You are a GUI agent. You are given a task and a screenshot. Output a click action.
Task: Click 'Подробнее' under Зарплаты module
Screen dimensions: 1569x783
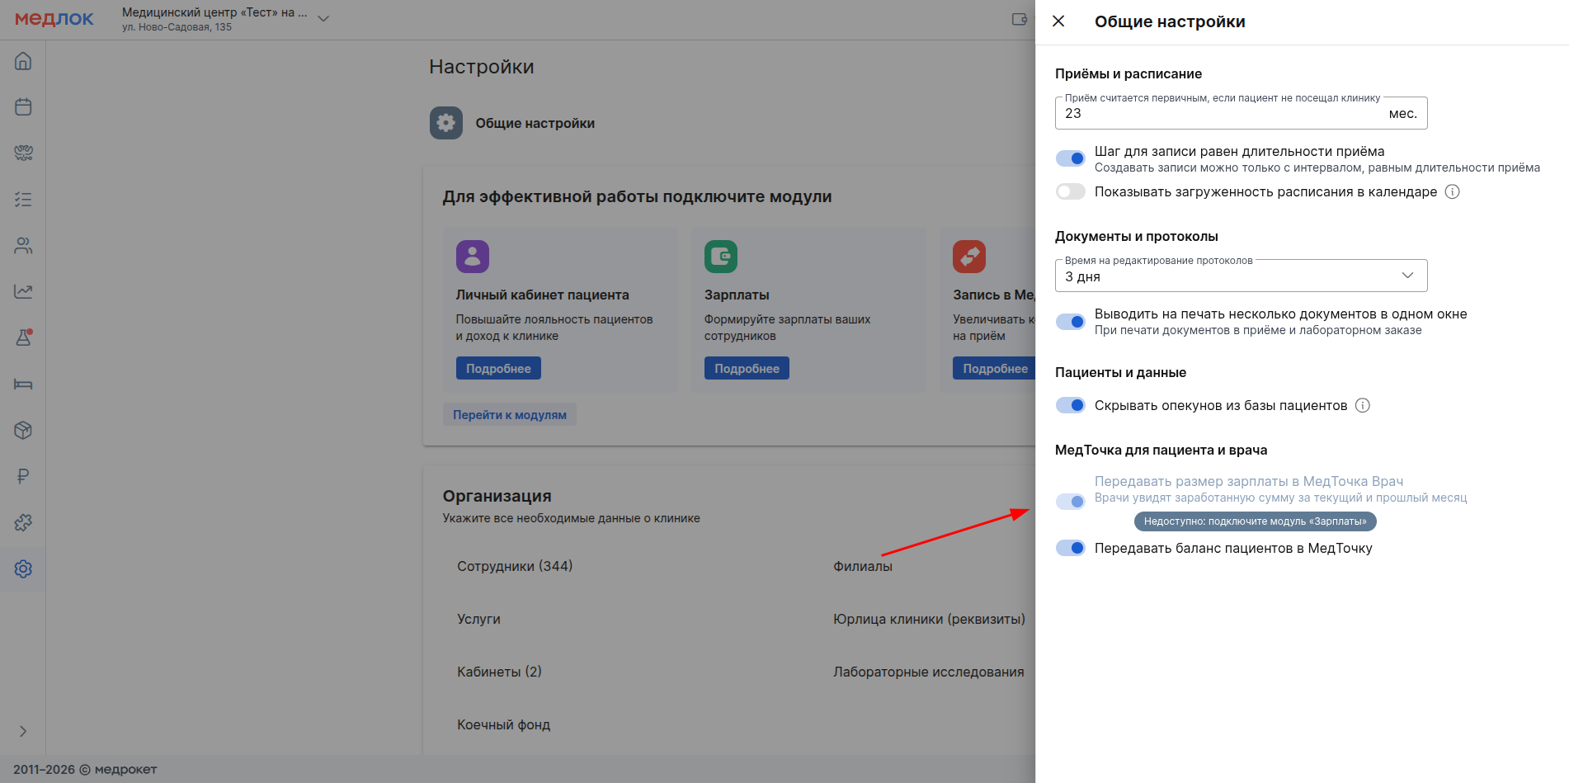[747, 369]
